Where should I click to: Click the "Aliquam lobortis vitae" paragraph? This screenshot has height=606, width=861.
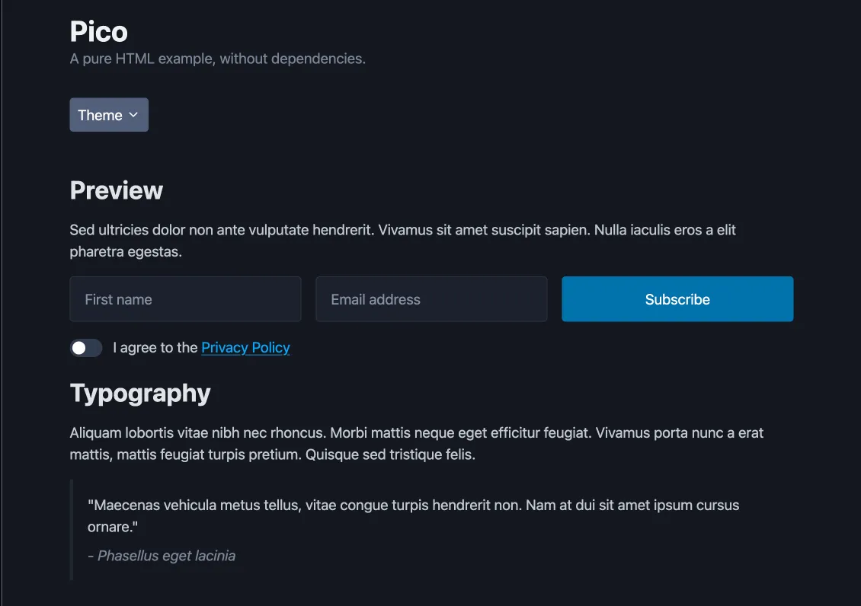tap(416, 433)
